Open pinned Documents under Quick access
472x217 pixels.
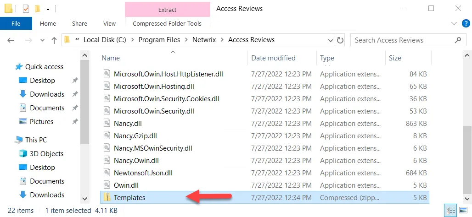[47, 108]
